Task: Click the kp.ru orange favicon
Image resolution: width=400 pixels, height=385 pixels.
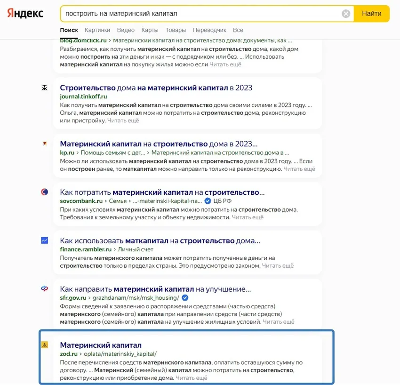Action: point(45,144)
